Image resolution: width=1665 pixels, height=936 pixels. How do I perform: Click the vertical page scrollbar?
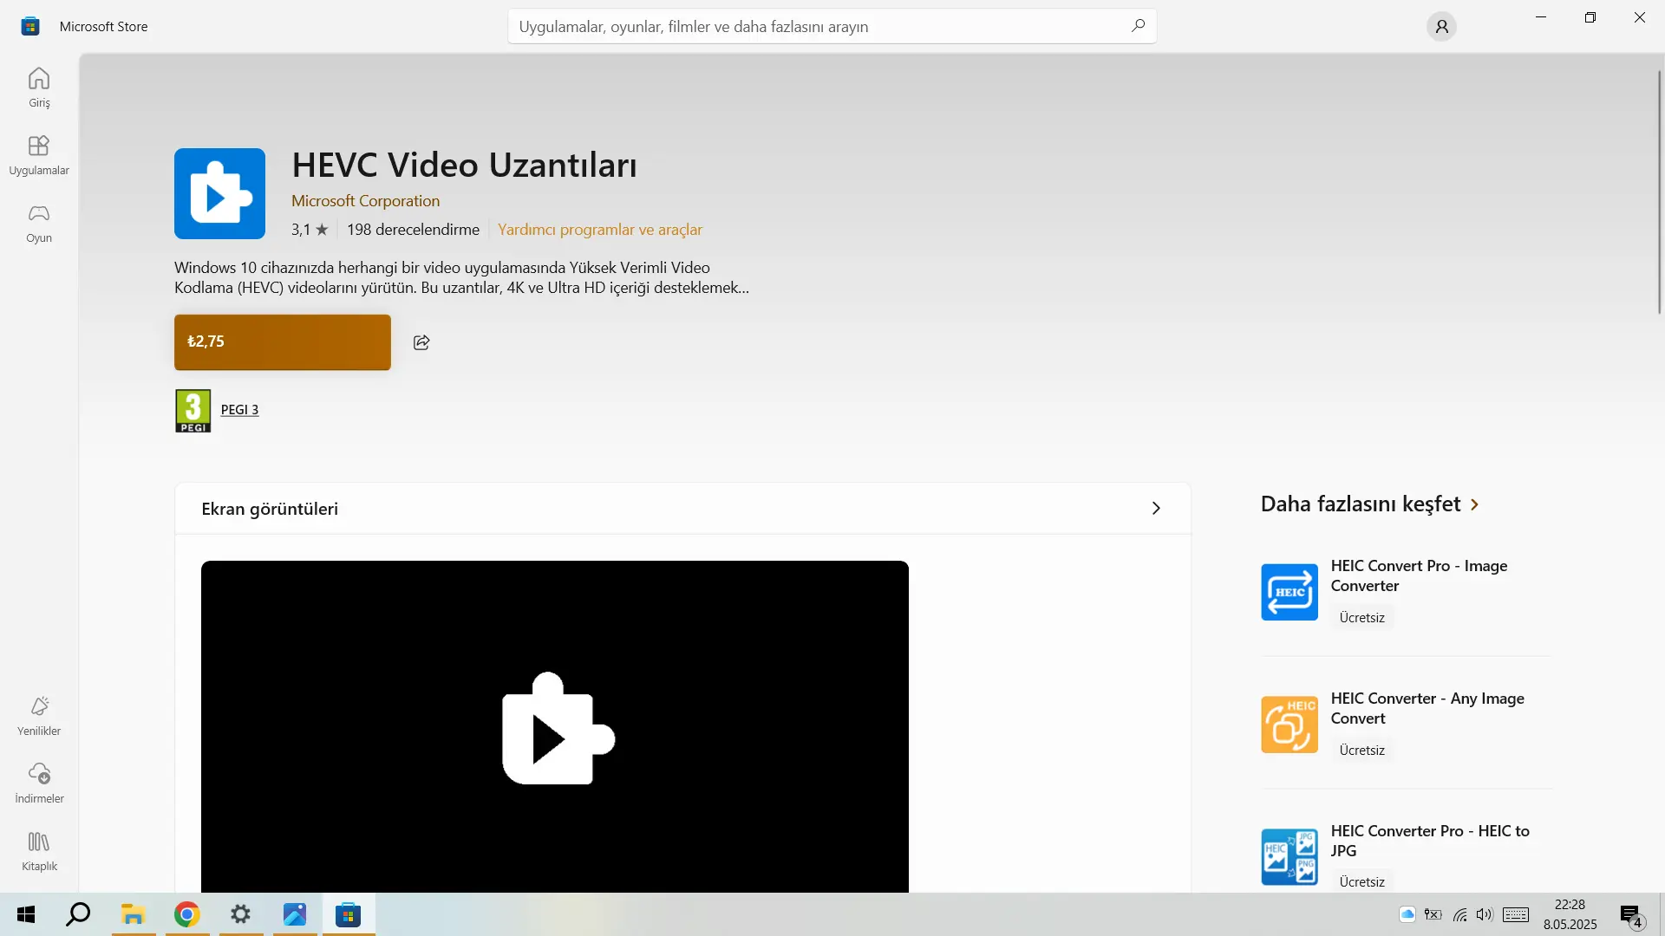pos(1660,191)
